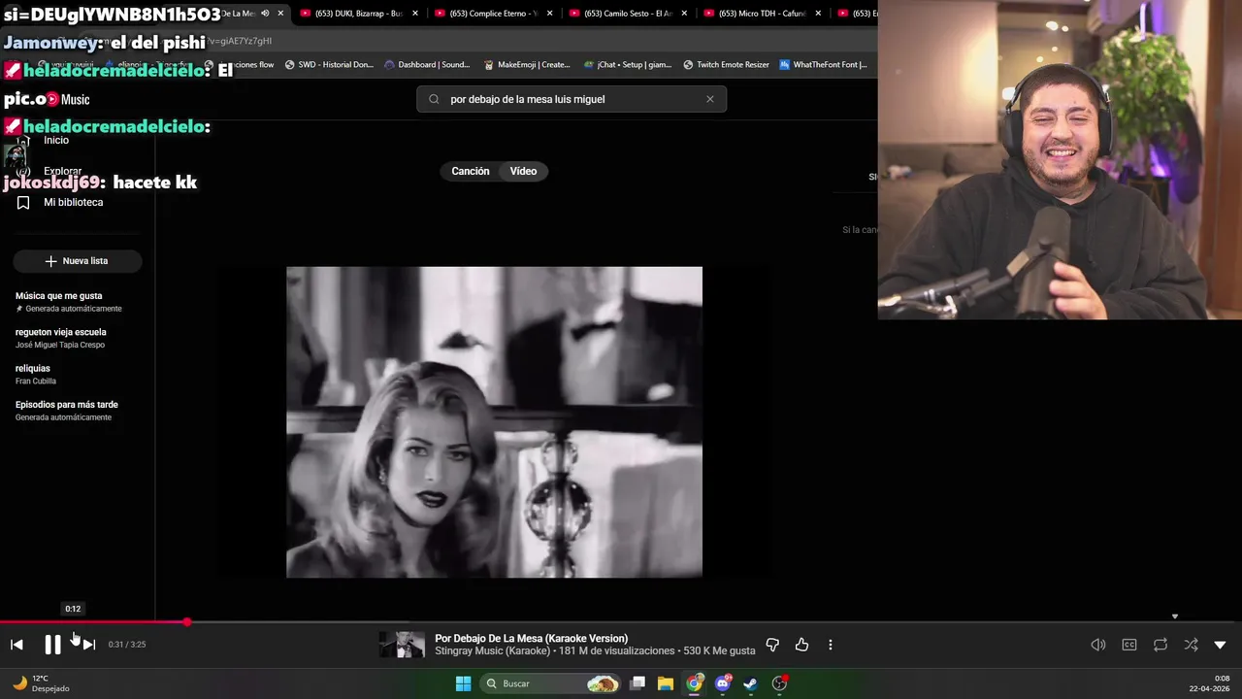Close the 'Micro TDH - Cafuné' browser tab
The height and width of the screenshot is (699, 1242).
click(819, 14)
